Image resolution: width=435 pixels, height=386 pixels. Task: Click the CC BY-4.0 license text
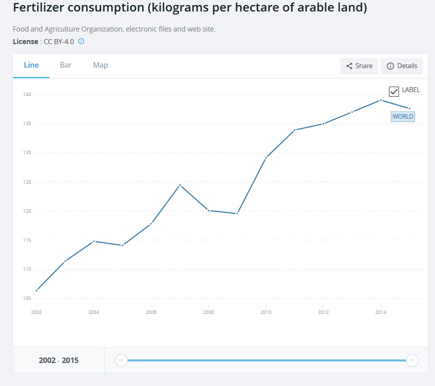pyautogui.click(x=59, y=42)
